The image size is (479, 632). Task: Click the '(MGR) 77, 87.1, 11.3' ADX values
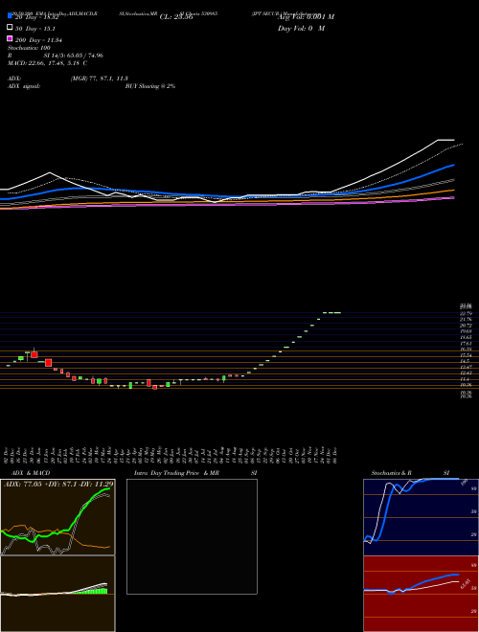click(x=100, y=79)
